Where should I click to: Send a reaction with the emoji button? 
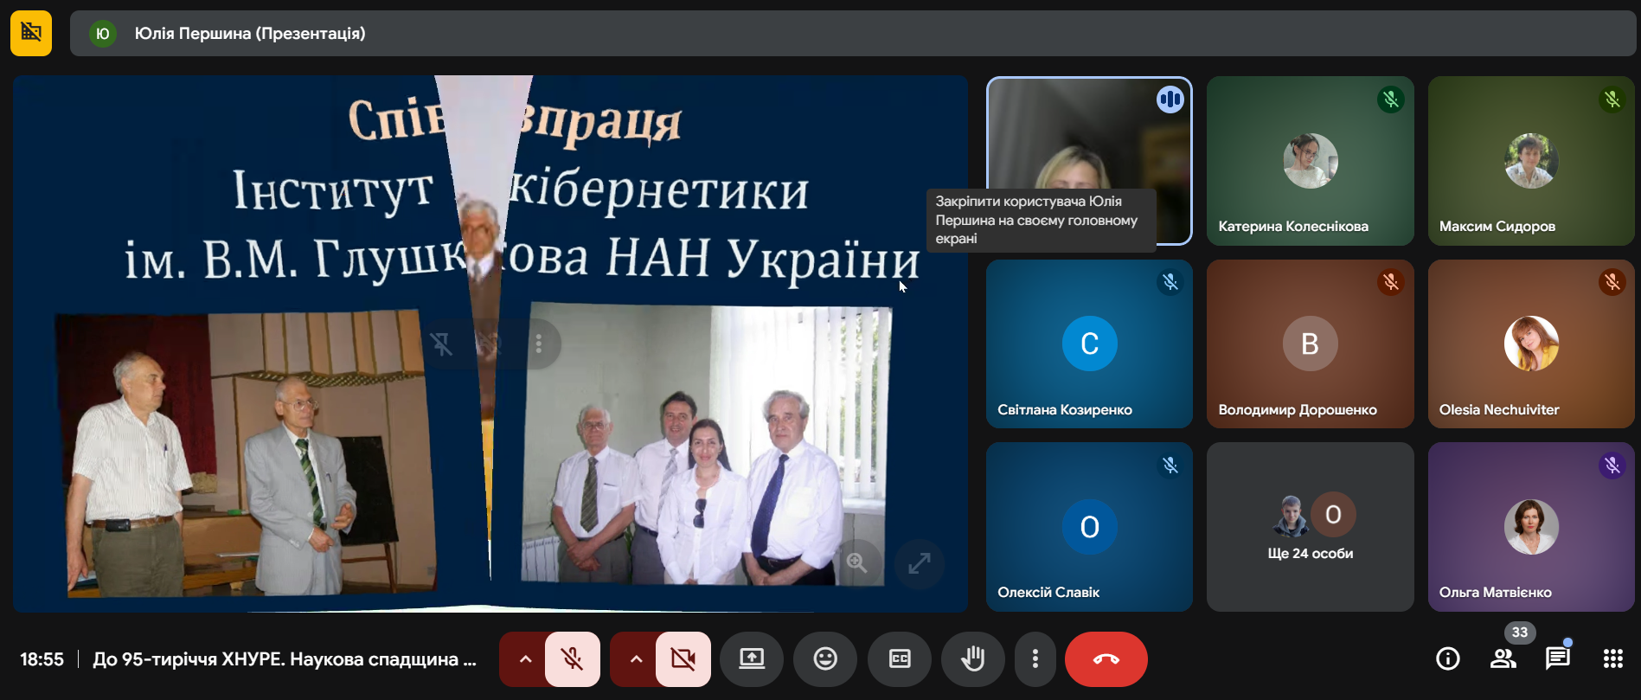click(825, 659)
